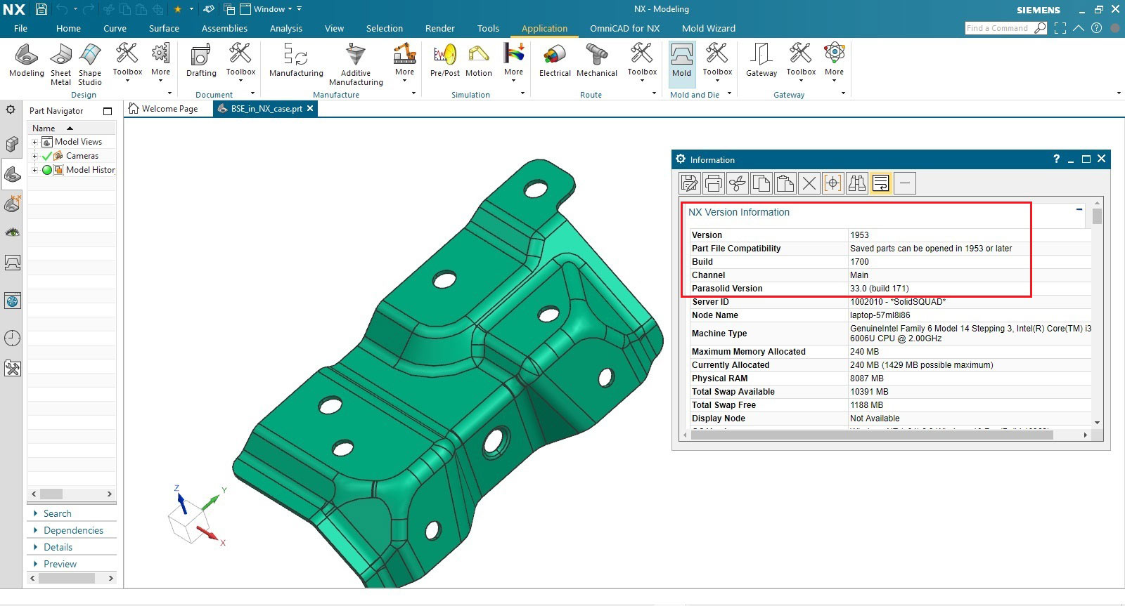Launch the Additive Manufacturing application
Image resolution: width=1125 pixels, height=606 pixels.
coord(356,65)
